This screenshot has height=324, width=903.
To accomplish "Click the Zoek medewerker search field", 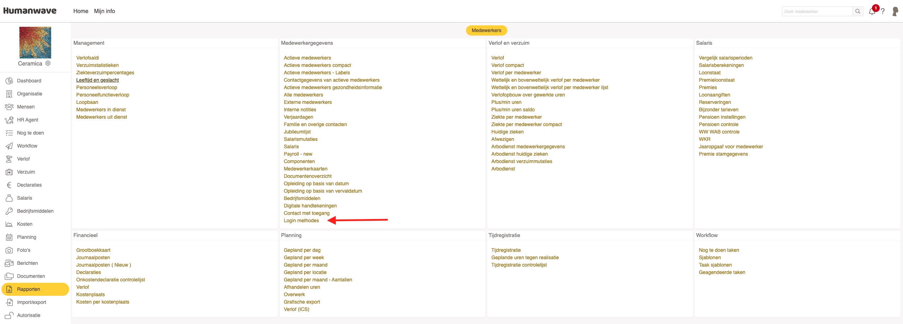I will [815, 11].
